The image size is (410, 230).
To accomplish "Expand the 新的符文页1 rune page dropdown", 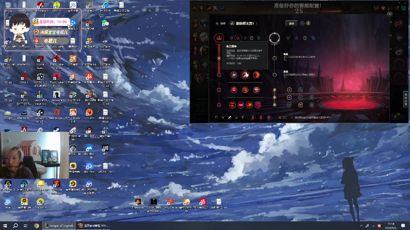I will click(x=257, y=24).
